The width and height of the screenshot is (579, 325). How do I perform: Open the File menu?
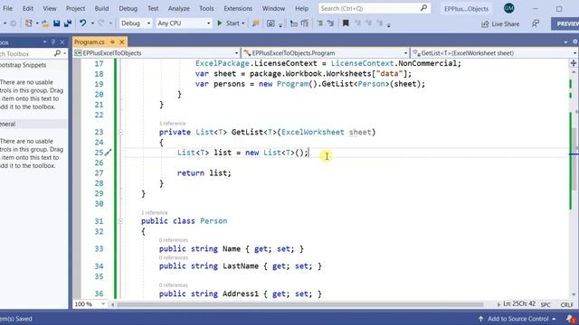7,8
